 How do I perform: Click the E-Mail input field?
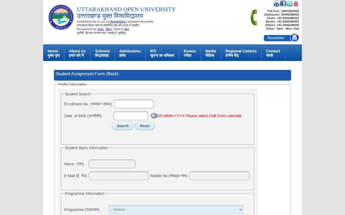tap(119, 176)
